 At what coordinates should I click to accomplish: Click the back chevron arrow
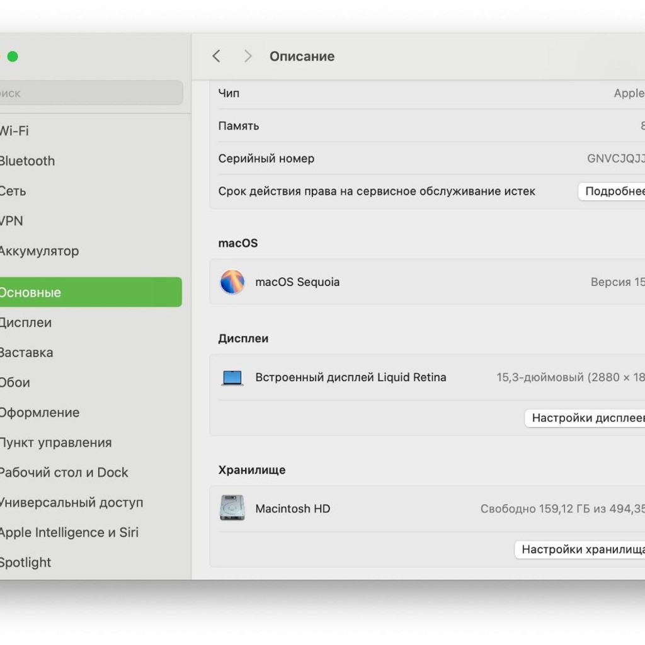coord(217,56)
